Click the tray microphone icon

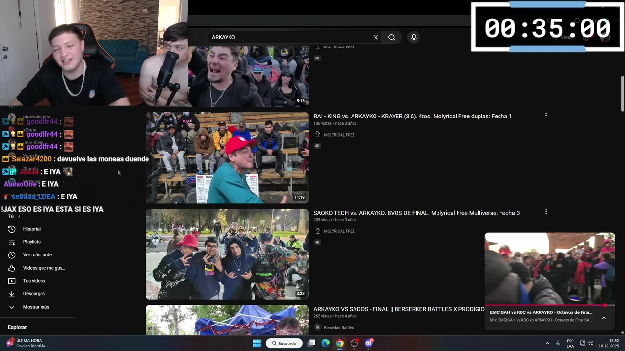point(558,343)
